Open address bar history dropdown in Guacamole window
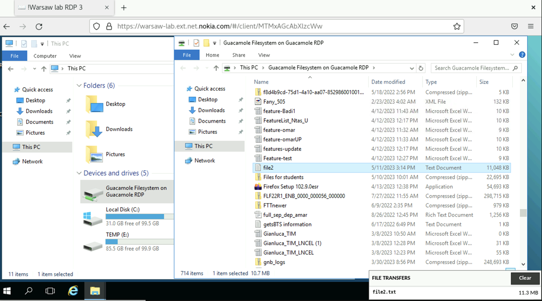542x301 pixels. (x=412, y=68)
